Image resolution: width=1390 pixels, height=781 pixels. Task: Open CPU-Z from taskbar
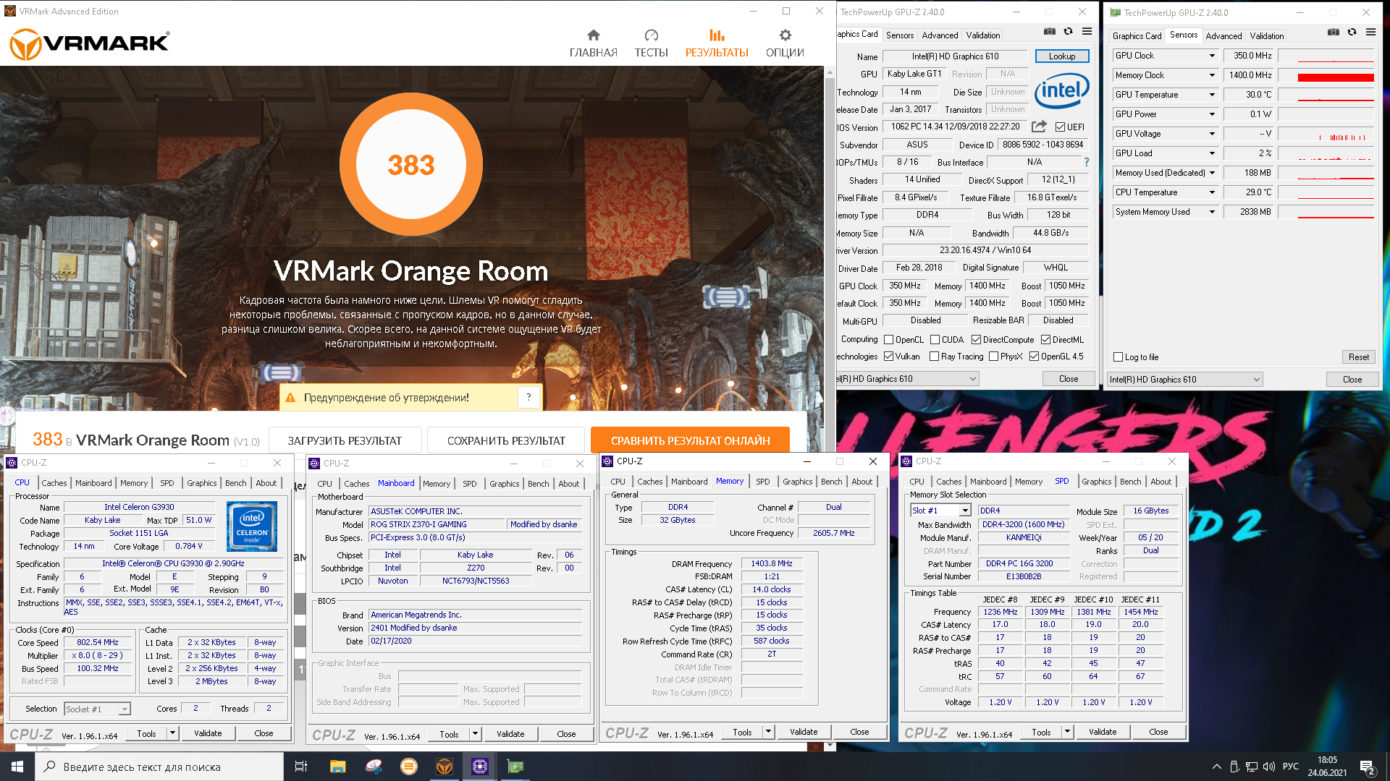480,767
